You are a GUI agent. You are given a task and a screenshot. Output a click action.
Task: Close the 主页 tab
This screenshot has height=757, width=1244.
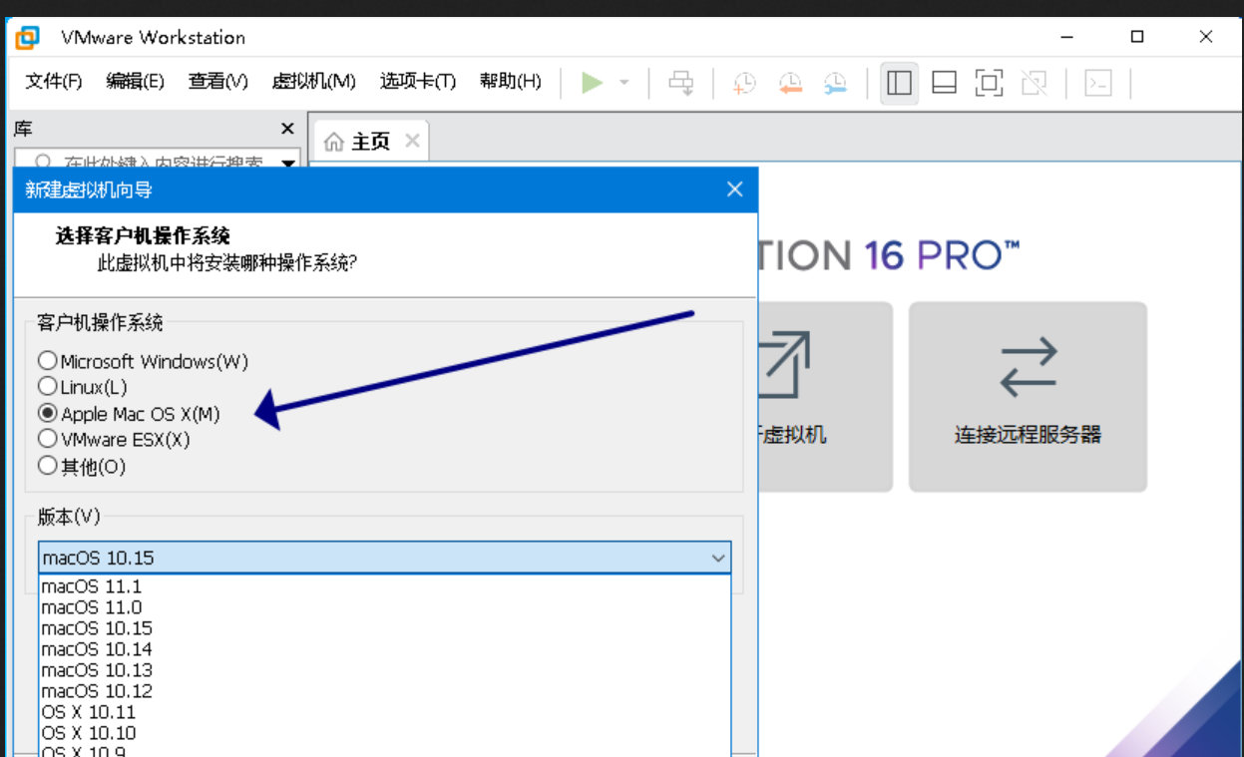click(x=412, y=141)
